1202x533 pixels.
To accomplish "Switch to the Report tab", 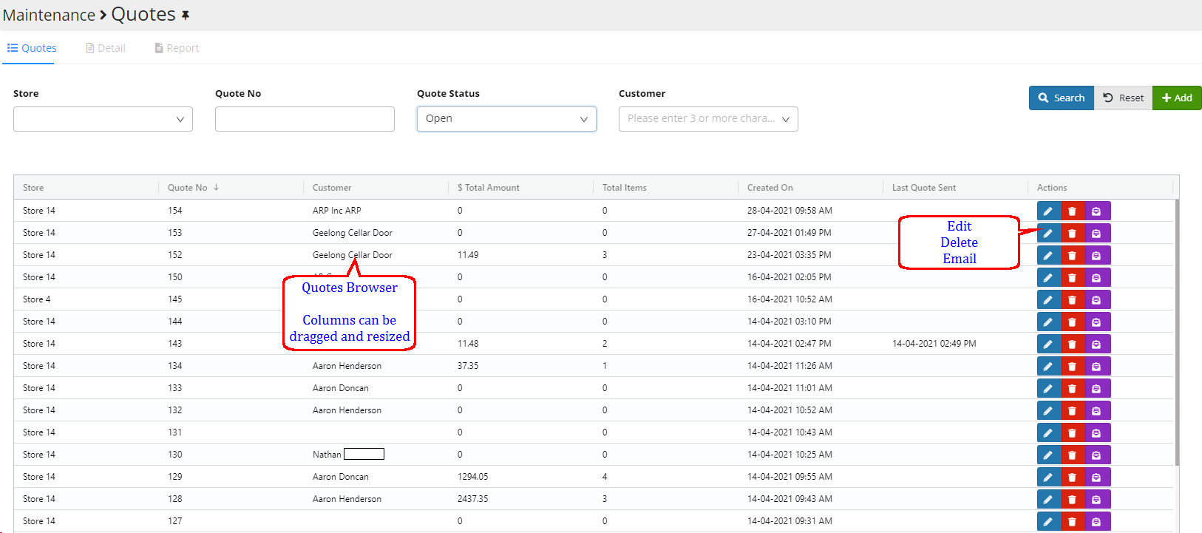I will click(x=177, y=48).
